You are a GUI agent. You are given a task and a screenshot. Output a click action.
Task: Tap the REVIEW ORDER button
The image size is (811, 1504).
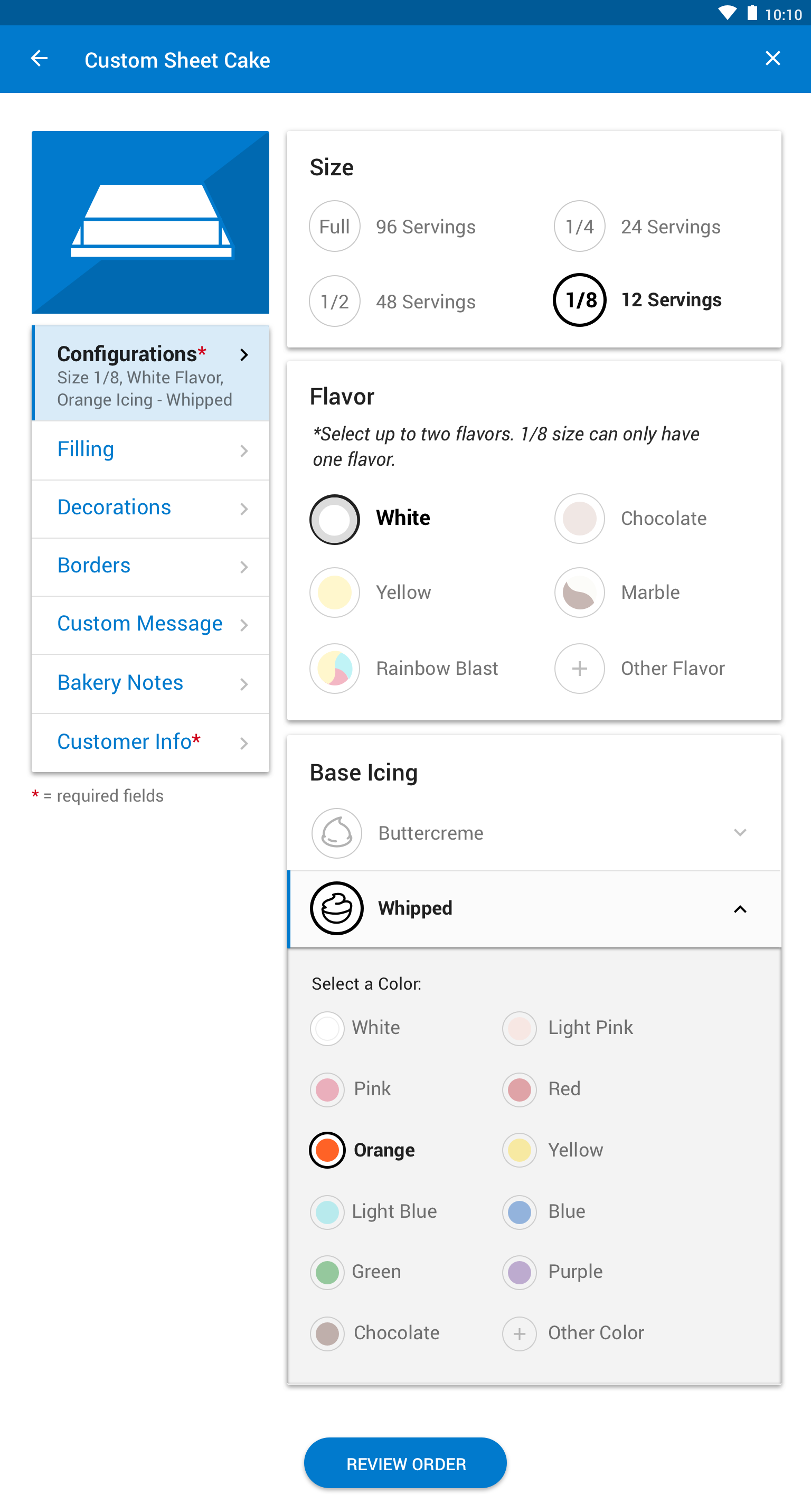pyautogui.click(x=405, y=1463)
